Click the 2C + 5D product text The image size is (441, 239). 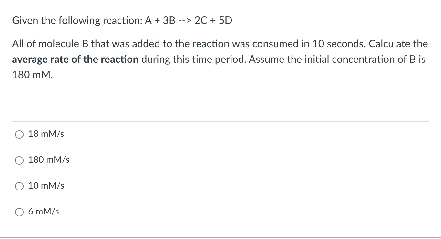click(x=213, y=20)
